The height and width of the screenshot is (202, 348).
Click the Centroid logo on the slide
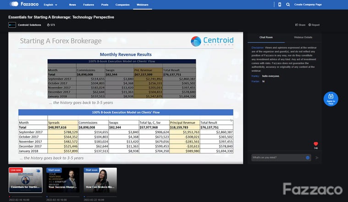click(x=212, y=41)
